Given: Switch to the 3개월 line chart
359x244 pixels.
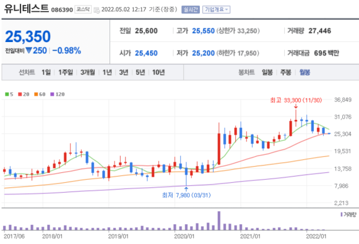Looking at the screenshot, I should 88,72.
